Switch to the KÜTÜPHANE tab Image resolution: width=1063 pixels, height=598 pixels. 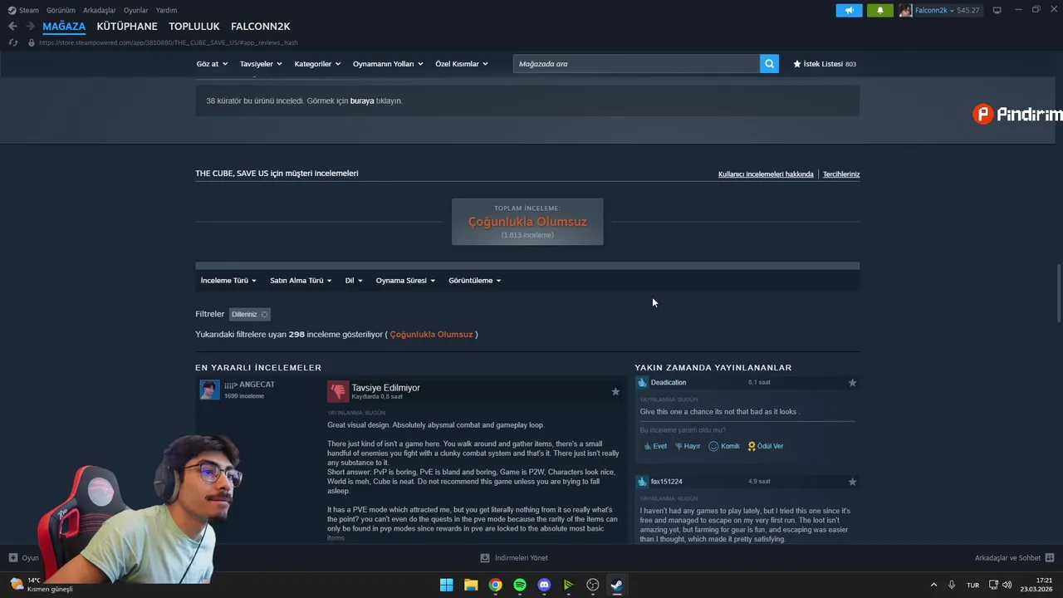[127, 27]
